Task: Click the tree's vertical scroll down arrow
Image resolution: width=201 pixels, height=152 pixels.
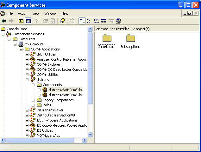Action: pyautogui.click(x=90, y=135)
